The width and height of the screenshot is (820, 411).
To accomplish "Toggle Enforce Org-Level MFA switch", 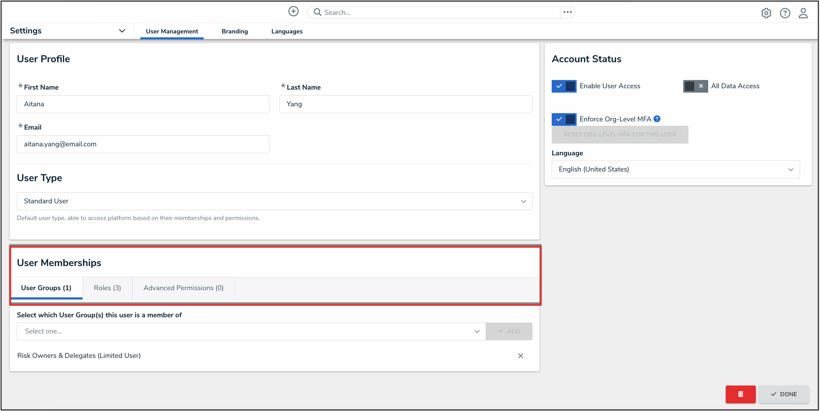I will coord(564,119).
